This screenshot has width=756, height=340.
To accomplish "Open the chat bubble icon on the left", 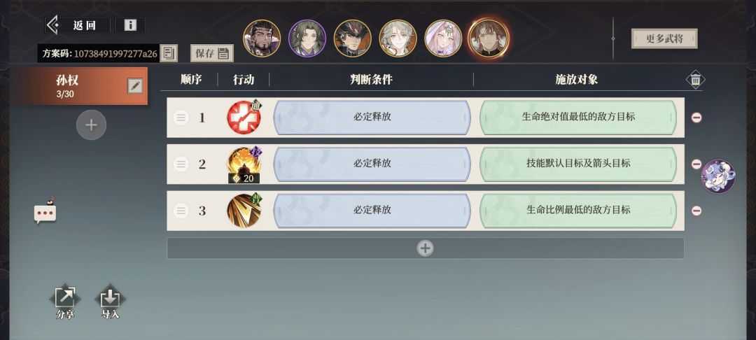I will pos(45,211).
